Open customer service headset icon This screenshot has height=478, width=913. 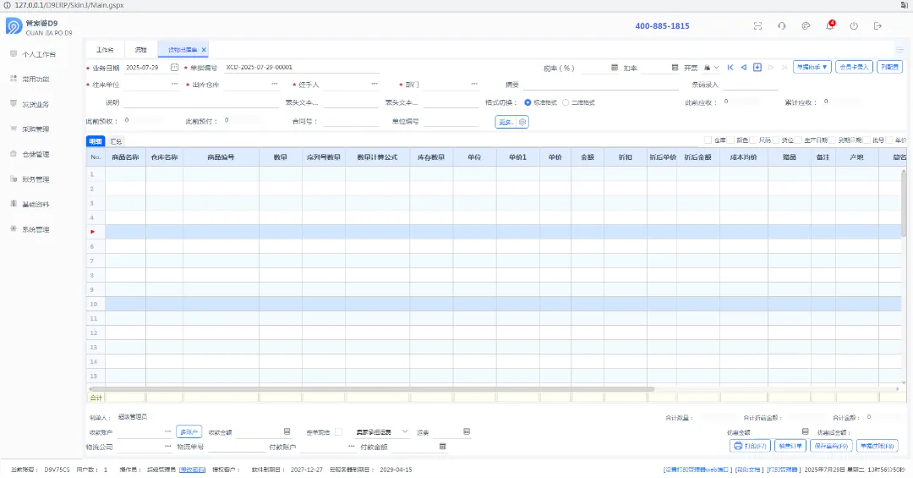tap(781, 25)
